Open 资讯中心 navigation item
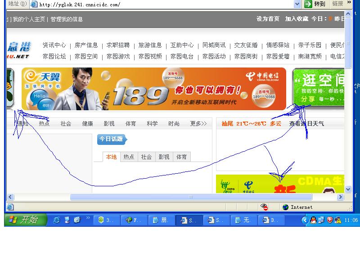The height and width of the screenshot is (270, 360). pyautogui.click(x=54, y=45)
